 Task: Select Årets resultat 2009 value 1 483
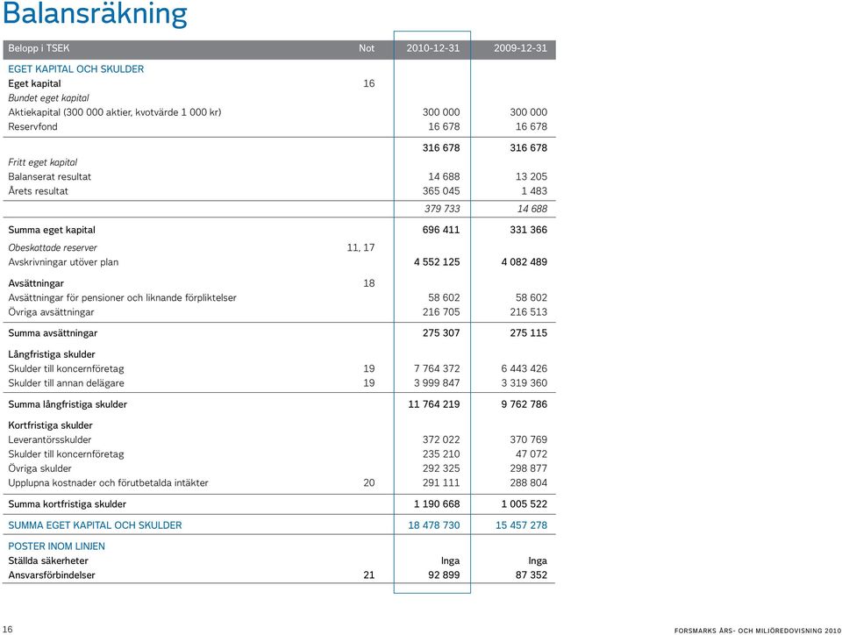(534, 191)
